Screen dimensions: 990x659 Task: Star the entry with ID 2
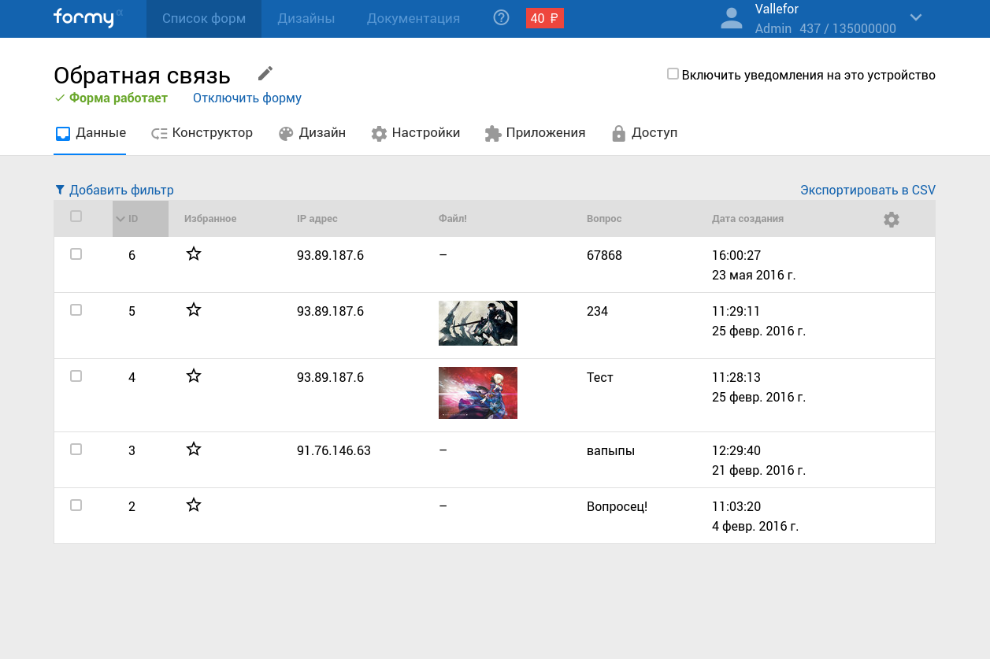pos(194,505)
